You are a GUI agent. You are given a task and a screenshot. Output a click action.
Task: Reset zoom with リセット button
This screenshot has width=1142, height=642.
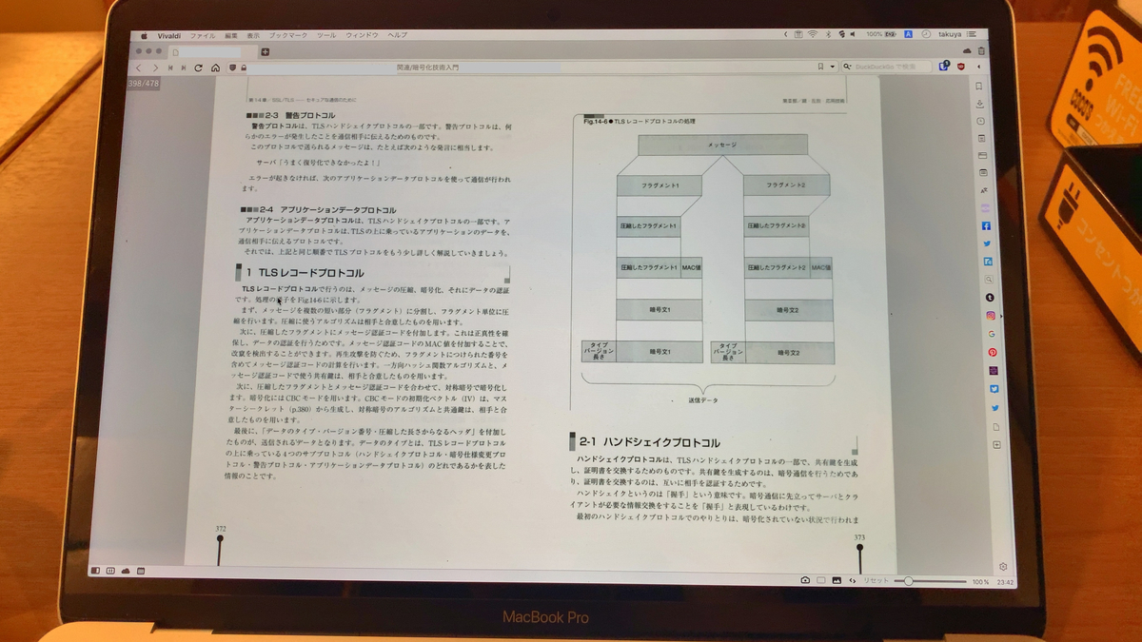pyautogui.click(x=876, y=580)
